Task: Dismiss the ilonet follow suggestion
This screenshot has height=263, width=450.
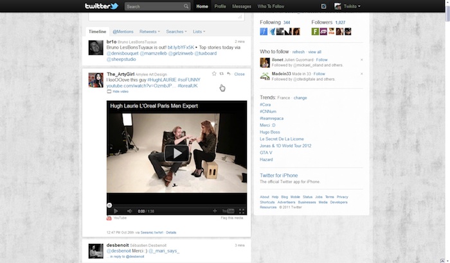Action: [362, 60]
